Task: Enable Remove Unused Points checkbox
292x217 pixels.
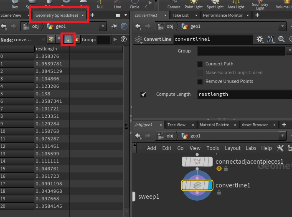Action: [200, 82]
